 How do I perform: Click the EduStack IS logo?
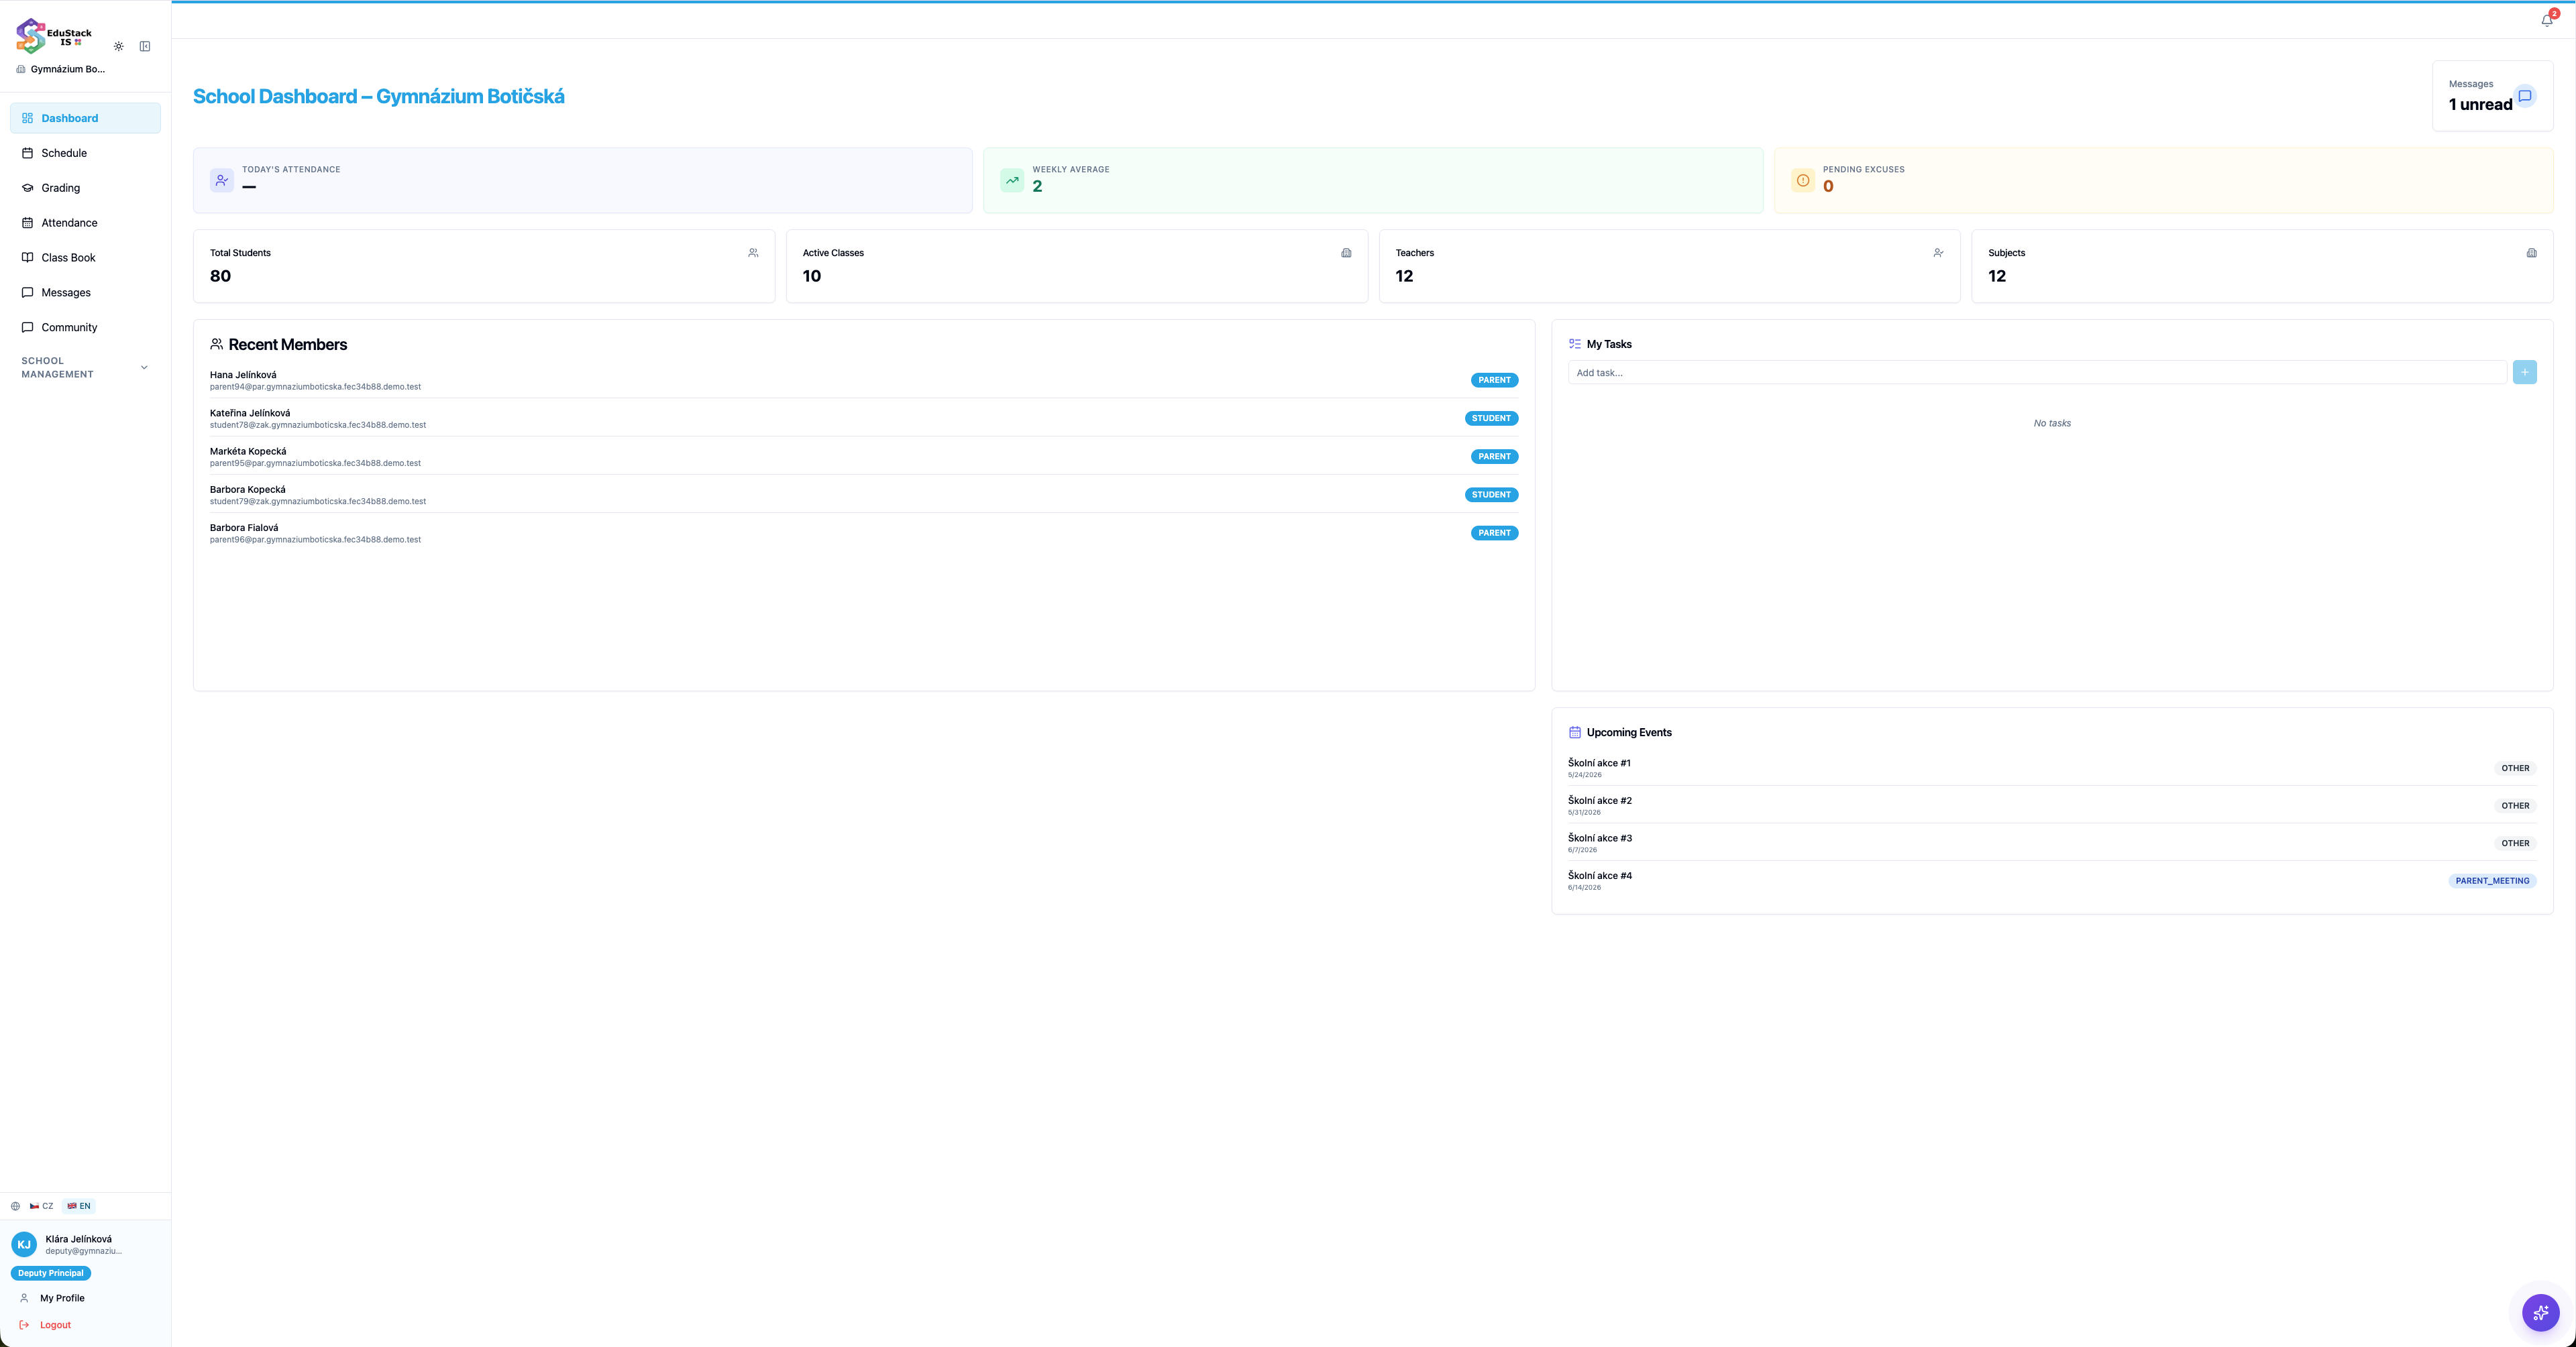pos(54,36)
